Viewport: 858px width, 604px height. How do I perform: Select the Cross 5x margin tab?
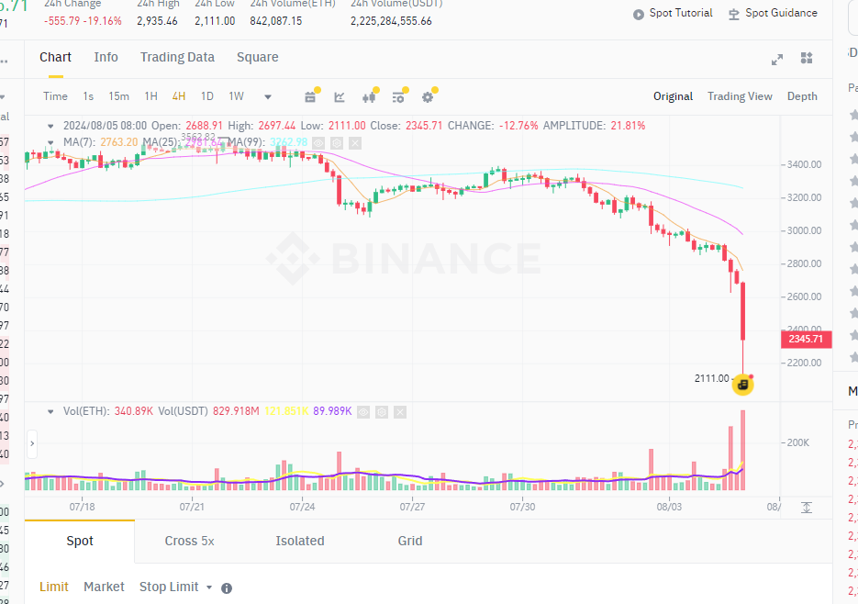[189, 541]
